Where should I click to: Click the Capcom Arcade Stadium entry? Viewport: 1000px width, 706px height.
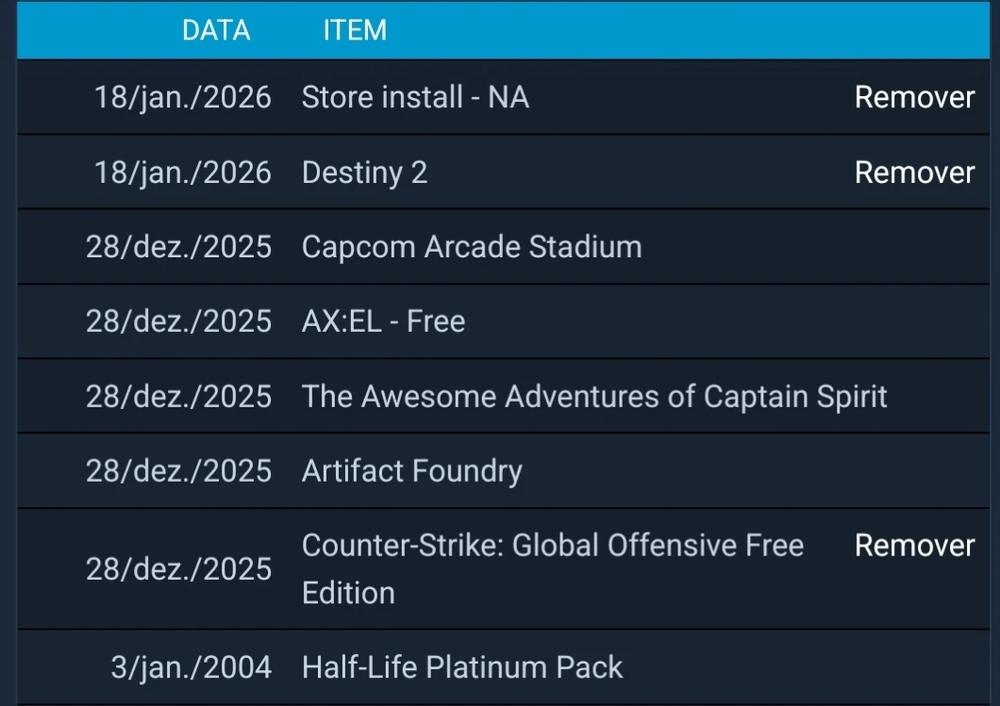coord(472,247)
